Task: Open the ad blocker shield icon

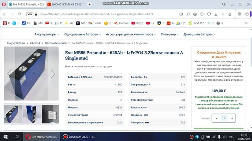Action: (x=202, y=14)
